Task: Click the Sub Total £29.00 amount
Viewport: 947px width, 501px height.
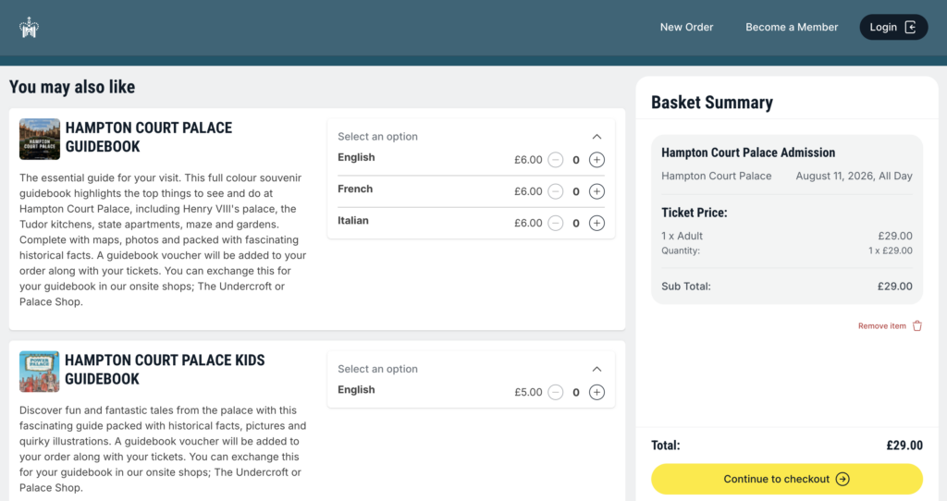Action: 894,287
